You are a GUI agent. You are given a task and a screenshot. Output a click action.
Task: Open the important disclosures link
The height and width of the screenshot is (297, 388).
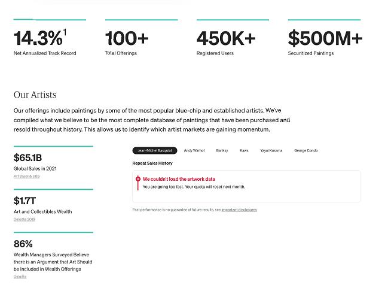click(x=239, y=210)
